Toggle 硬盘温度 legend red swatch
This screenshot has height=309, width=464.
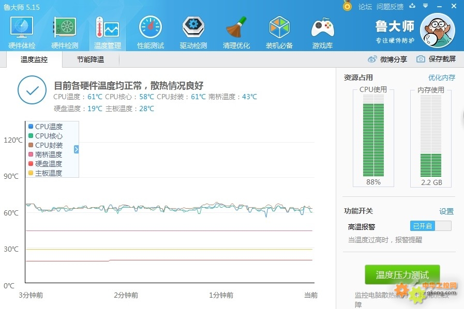pos(31,163)
